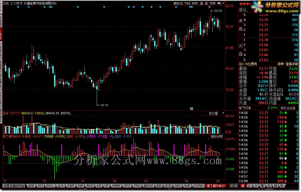Image resolution: width=301 pixels, height=192 pixels.
Task: Select the 诊 tab in bottom right
Action: pyautogui.click(x=249, y=186)
